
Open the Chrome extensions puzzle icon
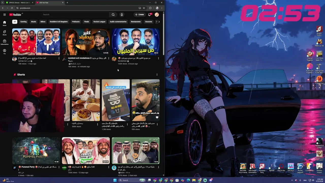(x=150, y=8)
